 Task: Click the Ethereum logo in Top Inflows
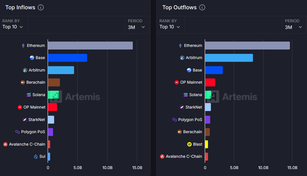click(23, 45)
